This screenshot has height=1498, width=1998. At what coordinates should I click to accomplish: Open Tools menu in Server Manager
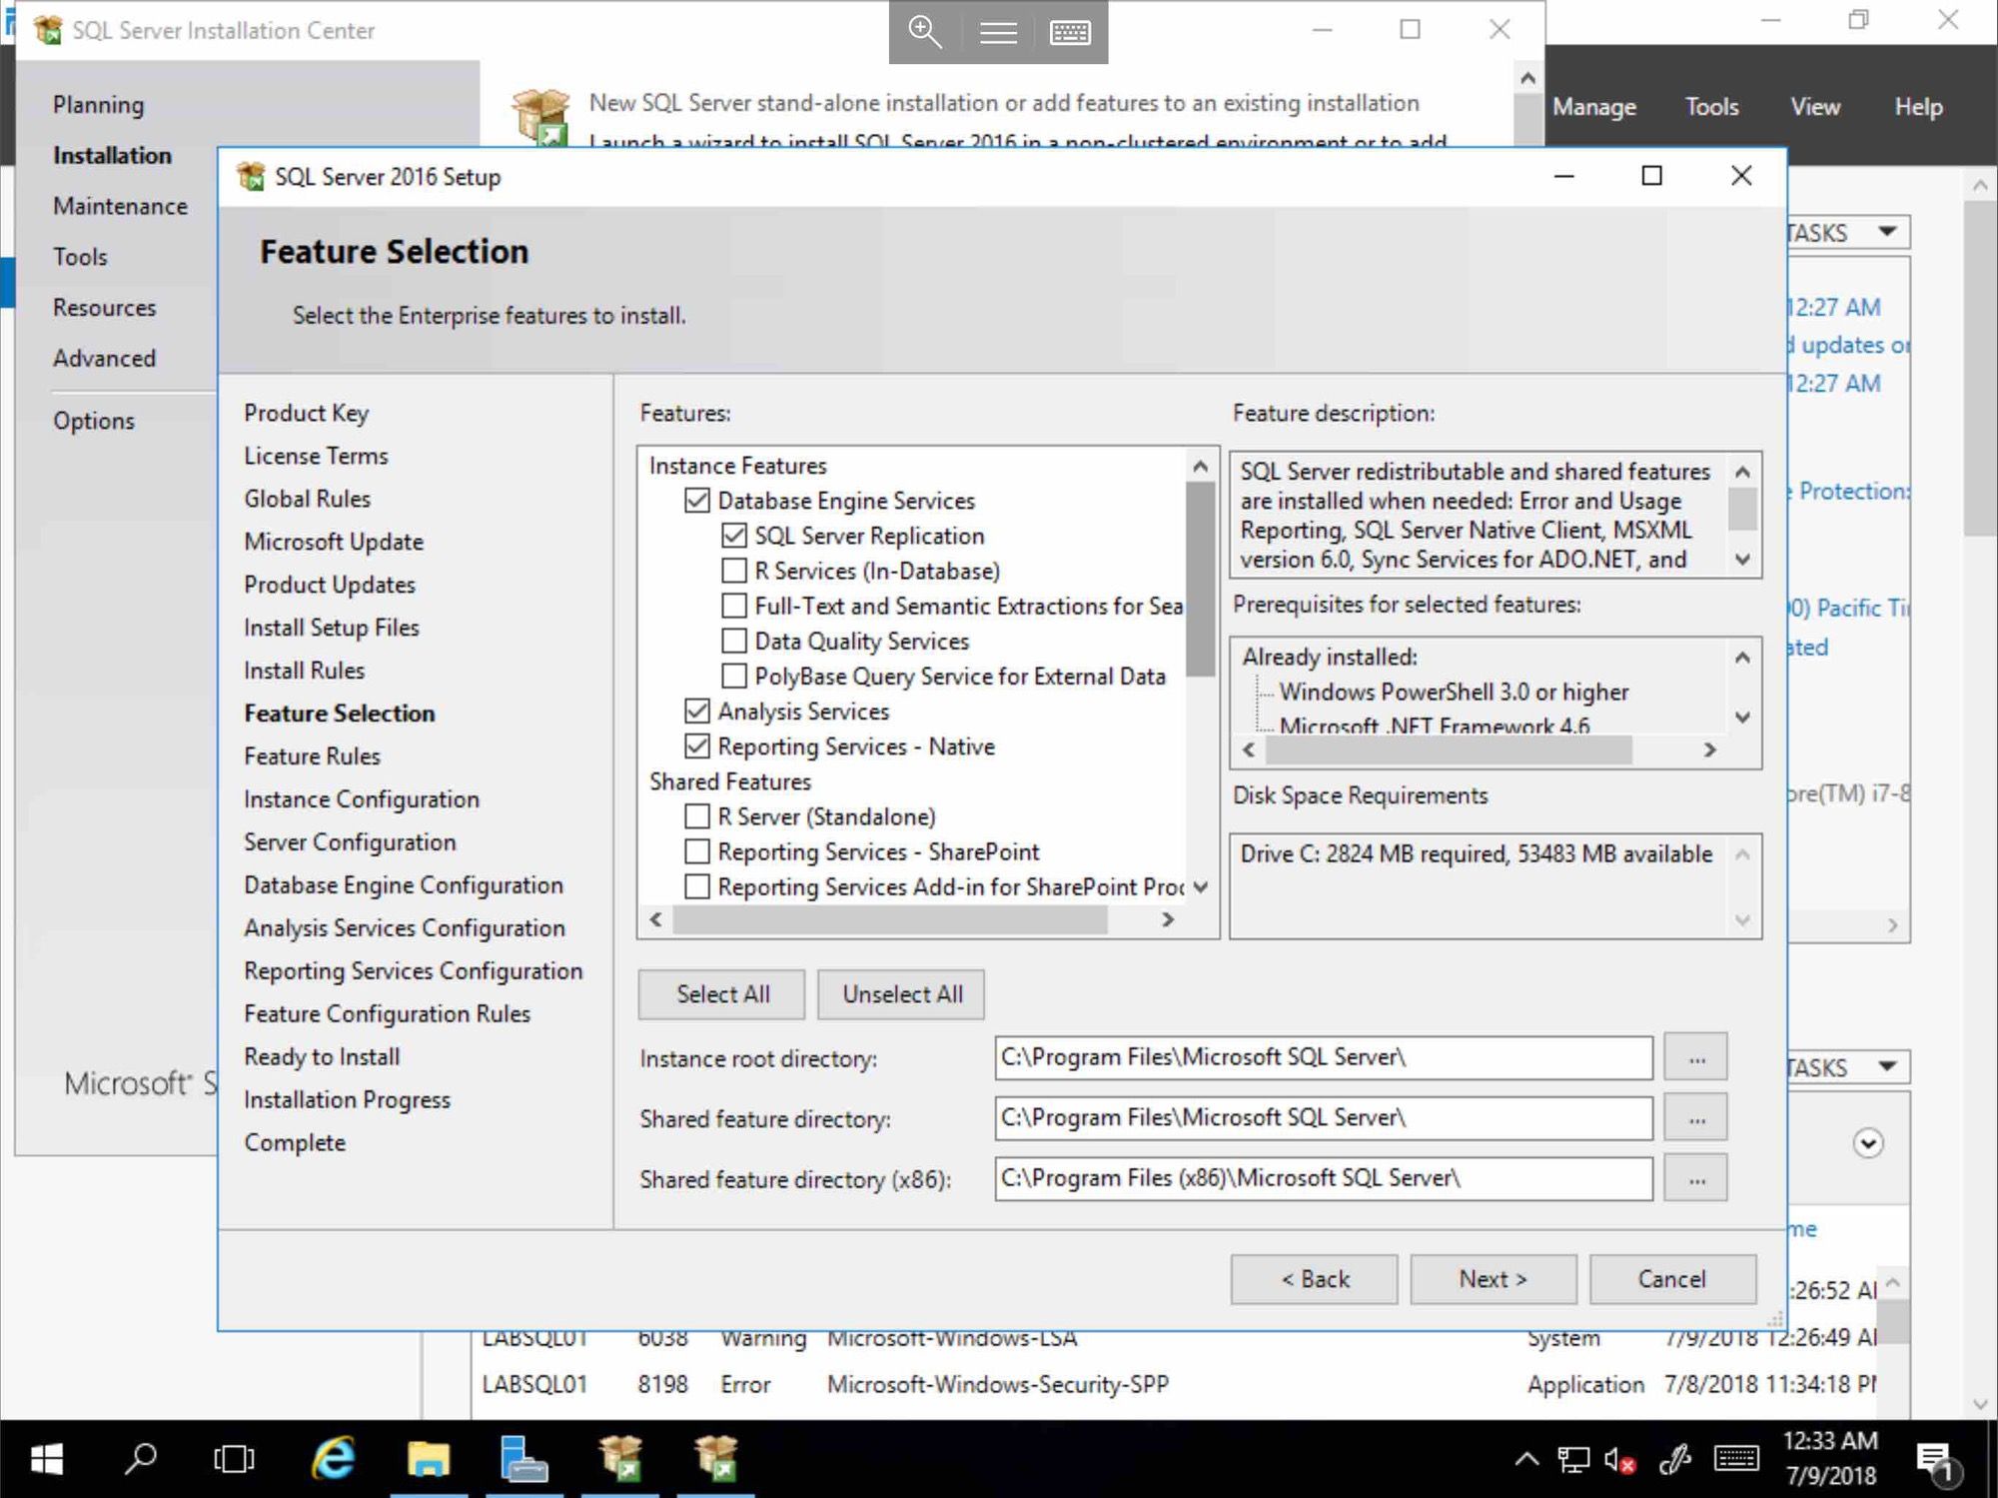1712,107
